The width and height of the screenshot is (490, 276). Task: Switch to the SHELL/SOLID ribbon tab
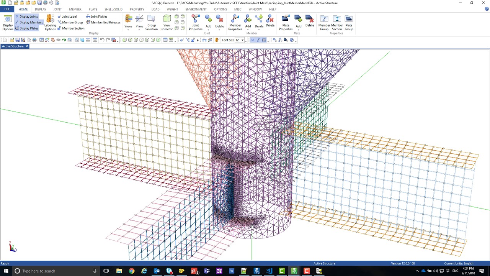pos(113,9)
